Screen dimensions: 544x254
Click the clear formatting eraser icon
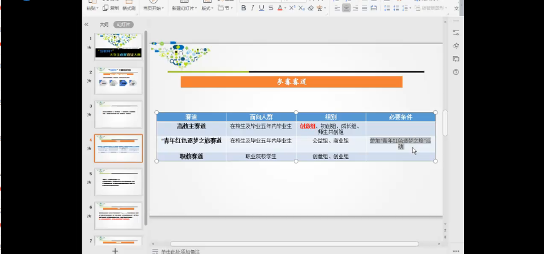(x=312, y=8)
